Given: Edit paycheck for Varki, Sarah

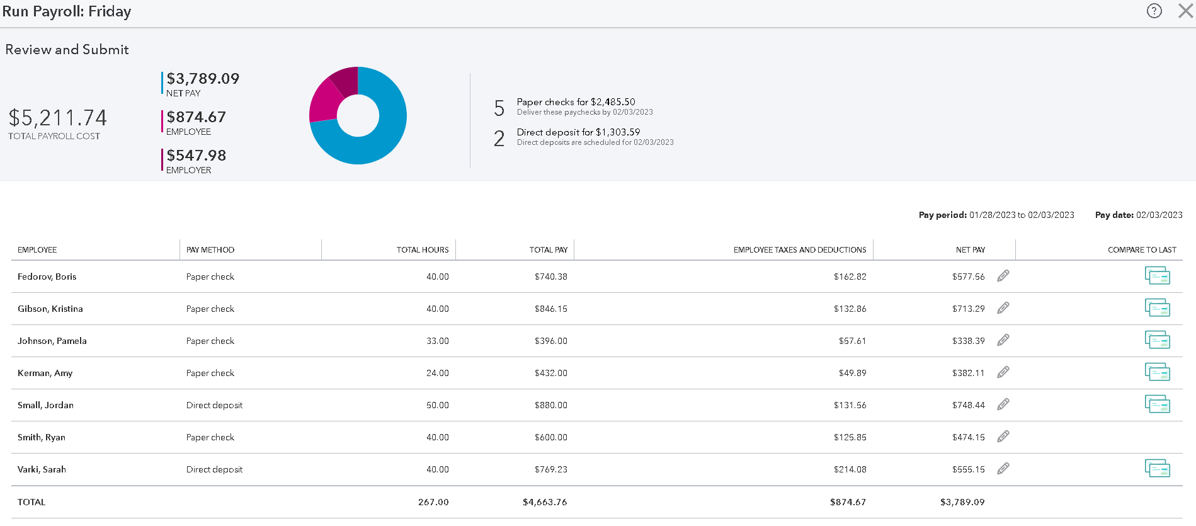Looking at the screenshot, I should click(1003, 469).
